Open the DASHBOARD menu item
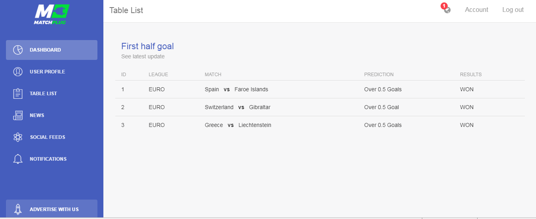 (52, 50)
